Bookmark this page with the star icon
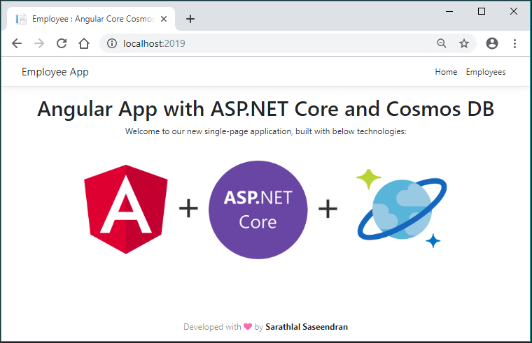This screenshot has height=343, width=532. coord(464,43)
